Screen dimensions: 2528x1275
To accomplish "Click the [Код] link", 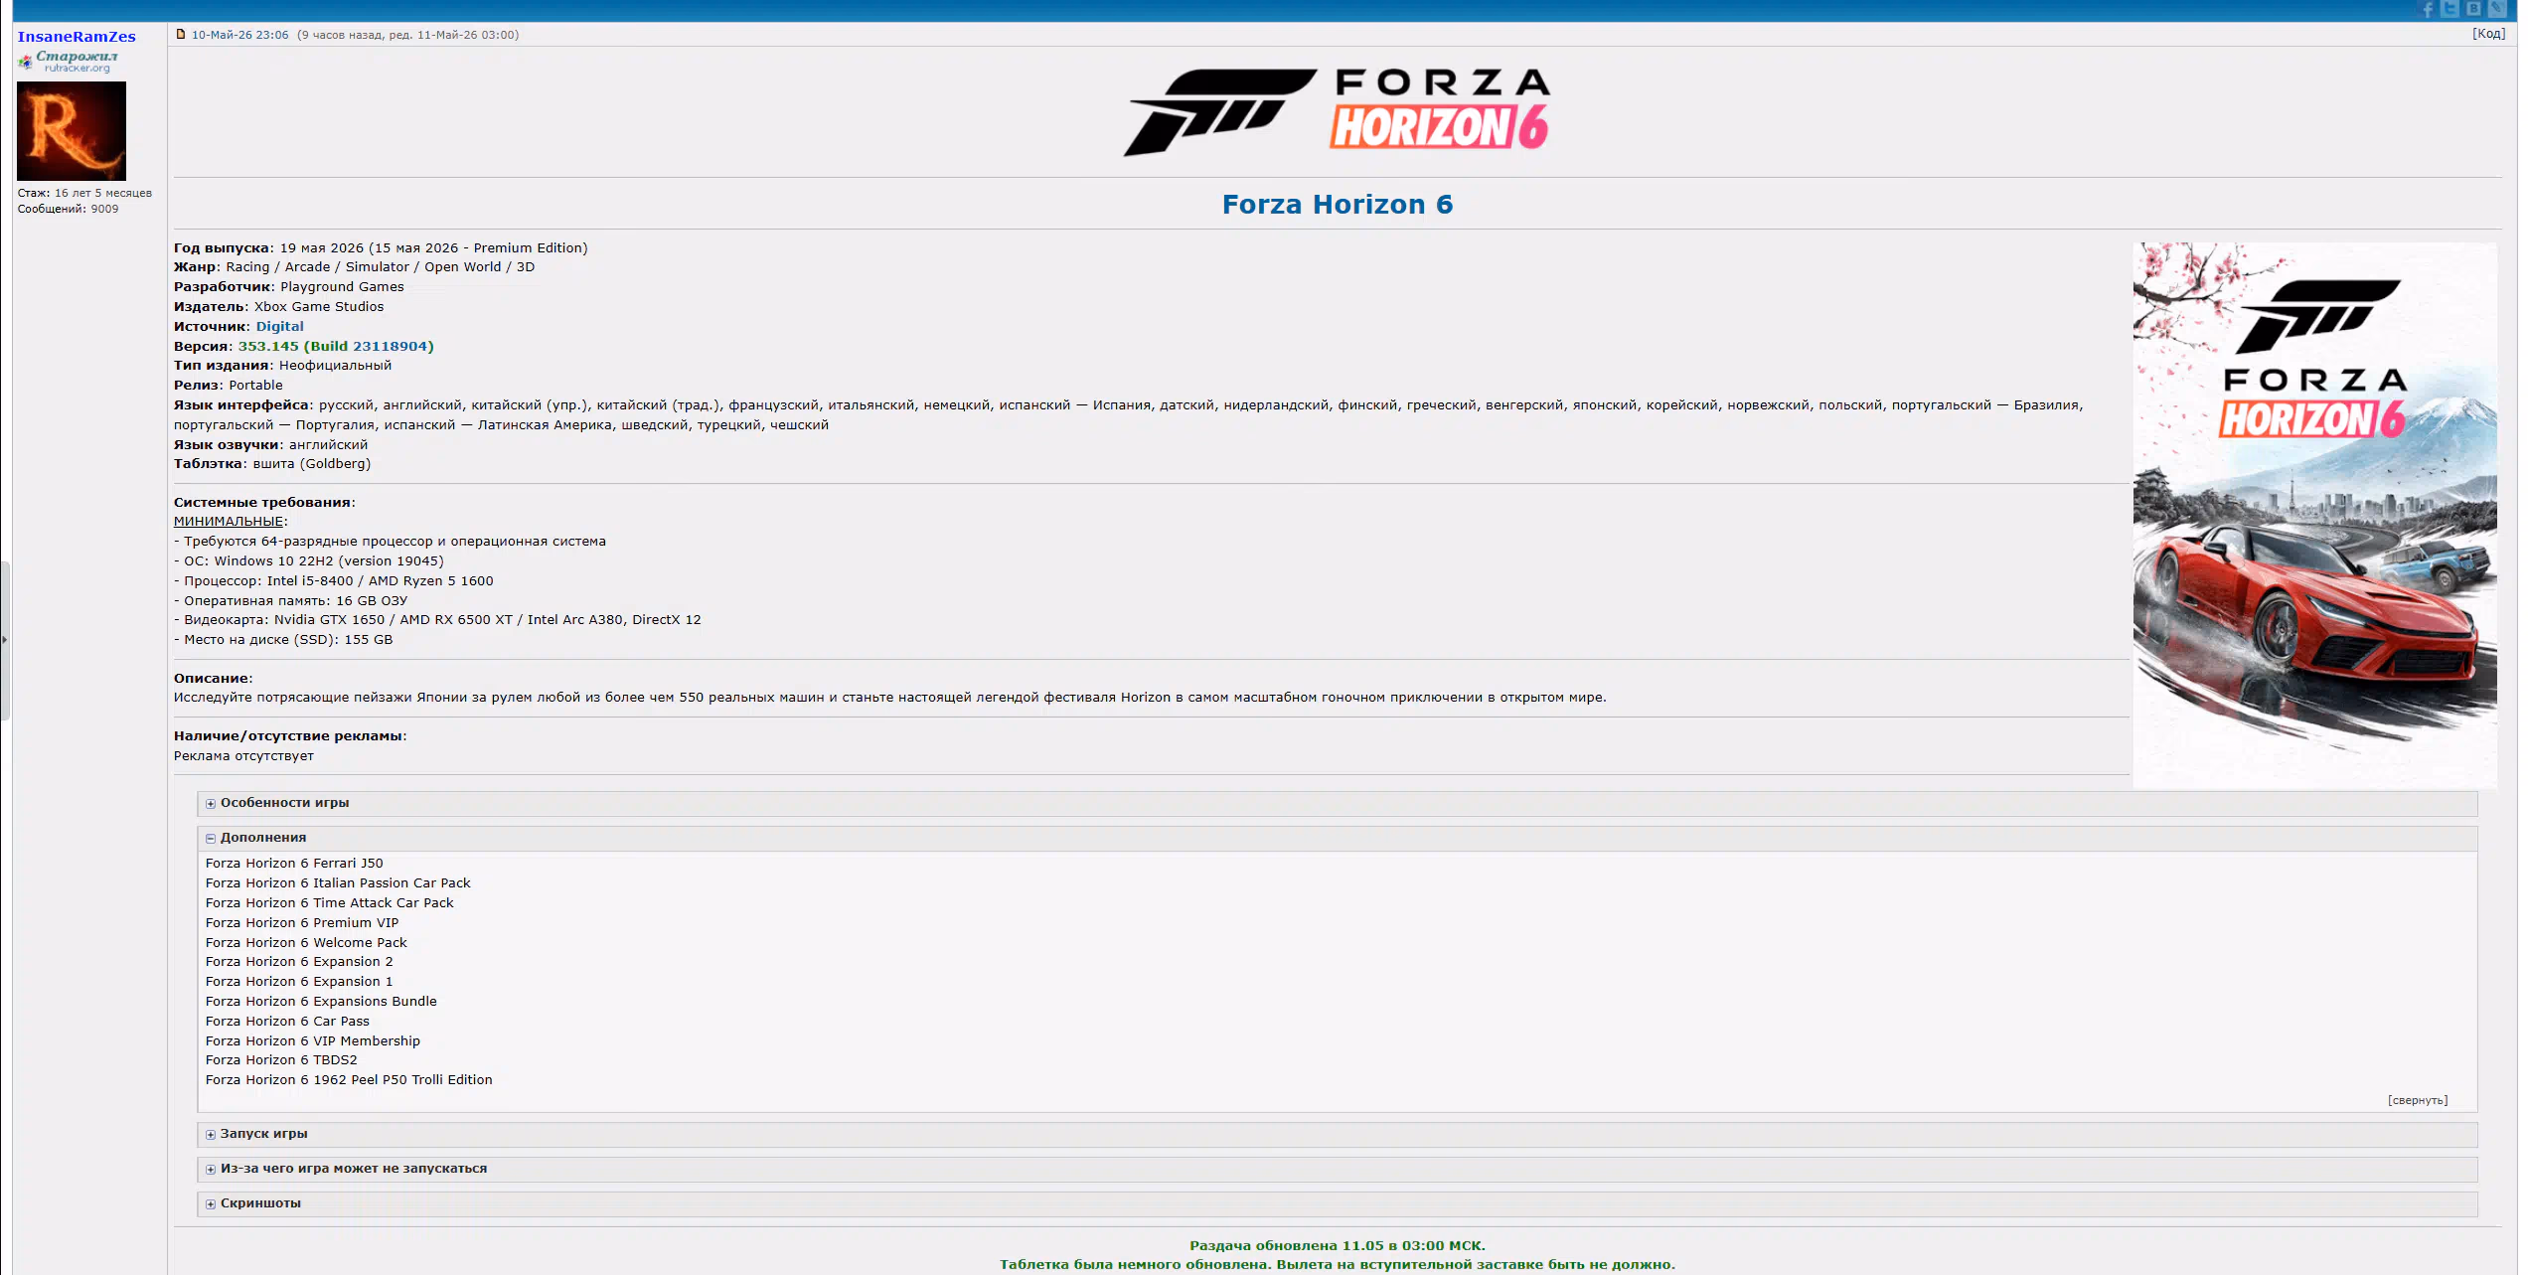I will [2489, 34].
